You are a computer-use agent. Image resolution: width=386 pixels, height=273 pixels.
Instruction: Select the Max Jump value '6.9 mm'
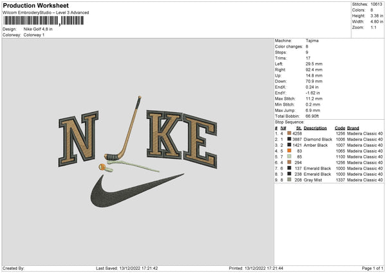pyautogui.click(x=313, y=110)
